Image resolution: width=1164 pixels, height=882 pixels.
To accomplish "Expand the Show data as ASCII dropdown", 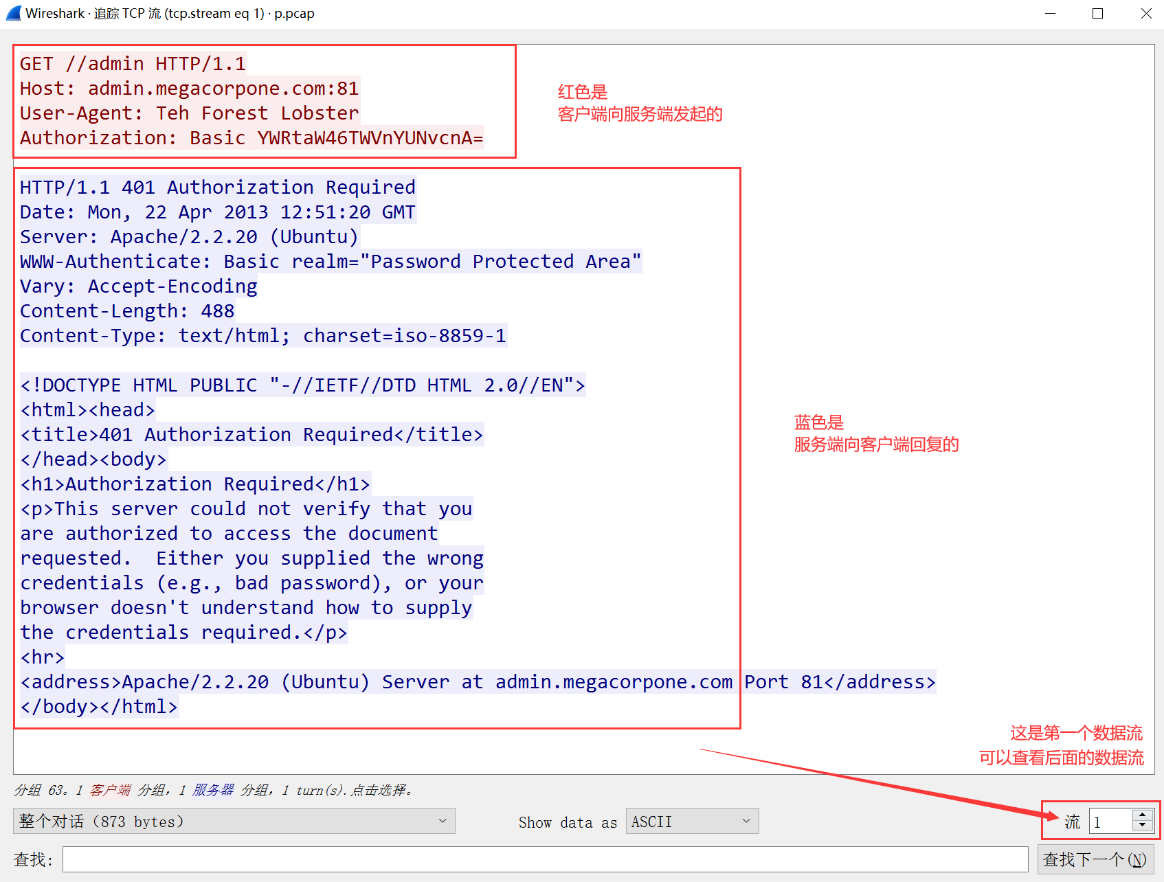I will coord(691,822).
